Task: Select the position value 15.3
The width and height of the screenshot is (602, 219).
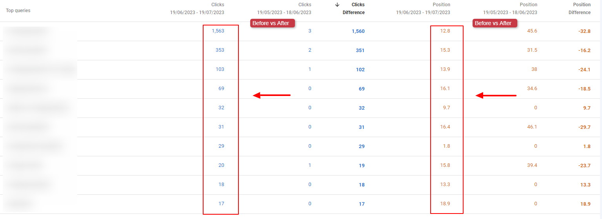Action: tap(445, 50)
